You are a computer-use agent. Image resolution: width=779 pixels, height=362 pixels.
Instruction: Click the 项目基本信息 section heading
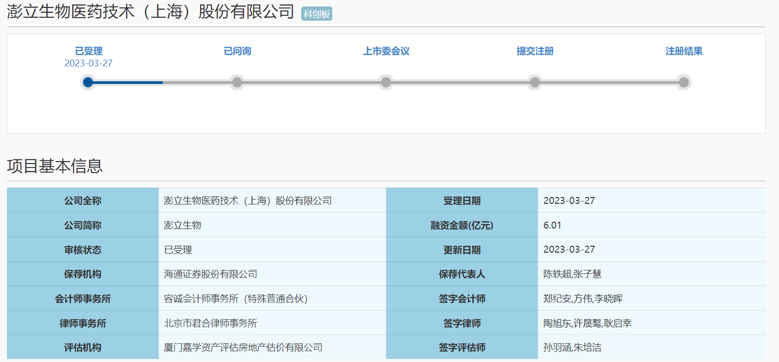tap(55, 166)
